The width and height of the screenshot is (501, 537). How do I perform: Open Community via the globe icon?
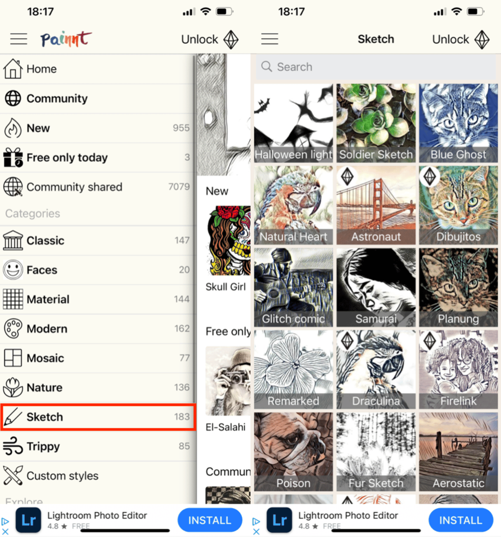coord(13,98)
